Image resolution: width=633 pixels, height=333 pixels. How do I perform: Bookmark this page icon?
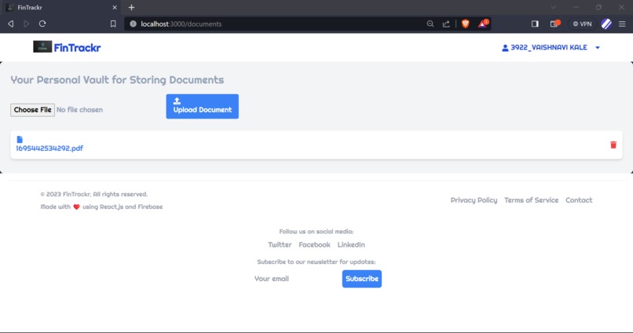pos(113,24)
